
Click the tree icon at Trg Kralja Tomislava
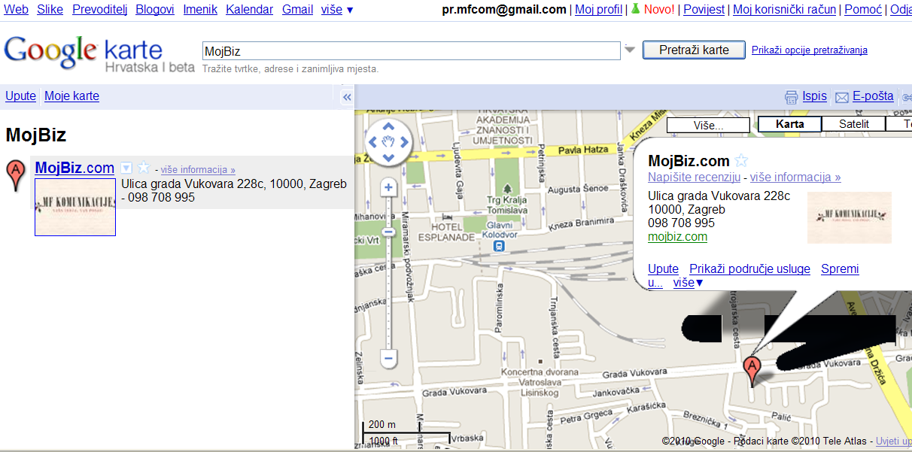point(508,187)
